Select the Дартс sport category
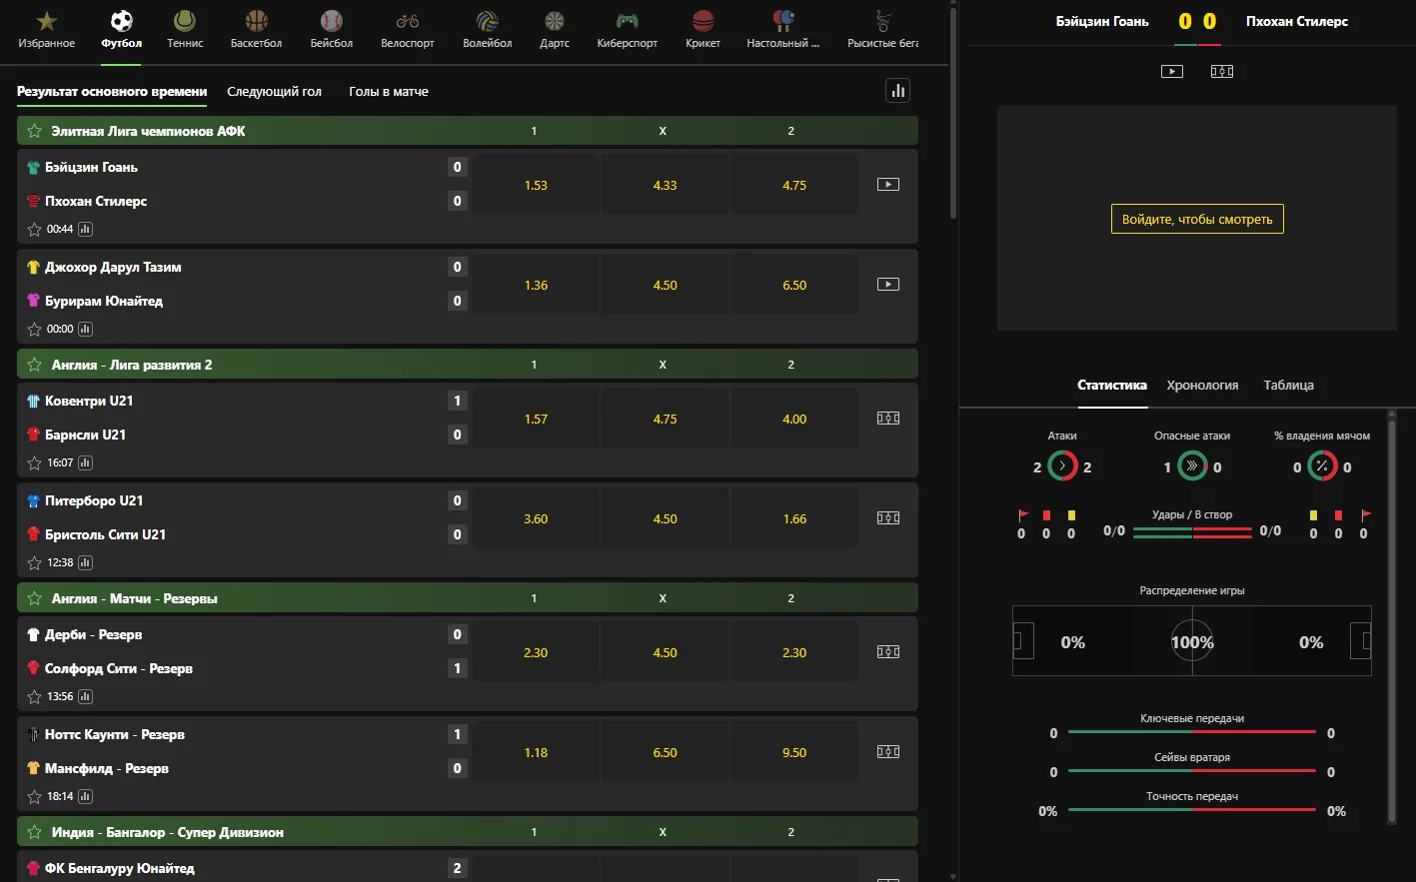This screenshot has height=882, width=1416. 555,30
